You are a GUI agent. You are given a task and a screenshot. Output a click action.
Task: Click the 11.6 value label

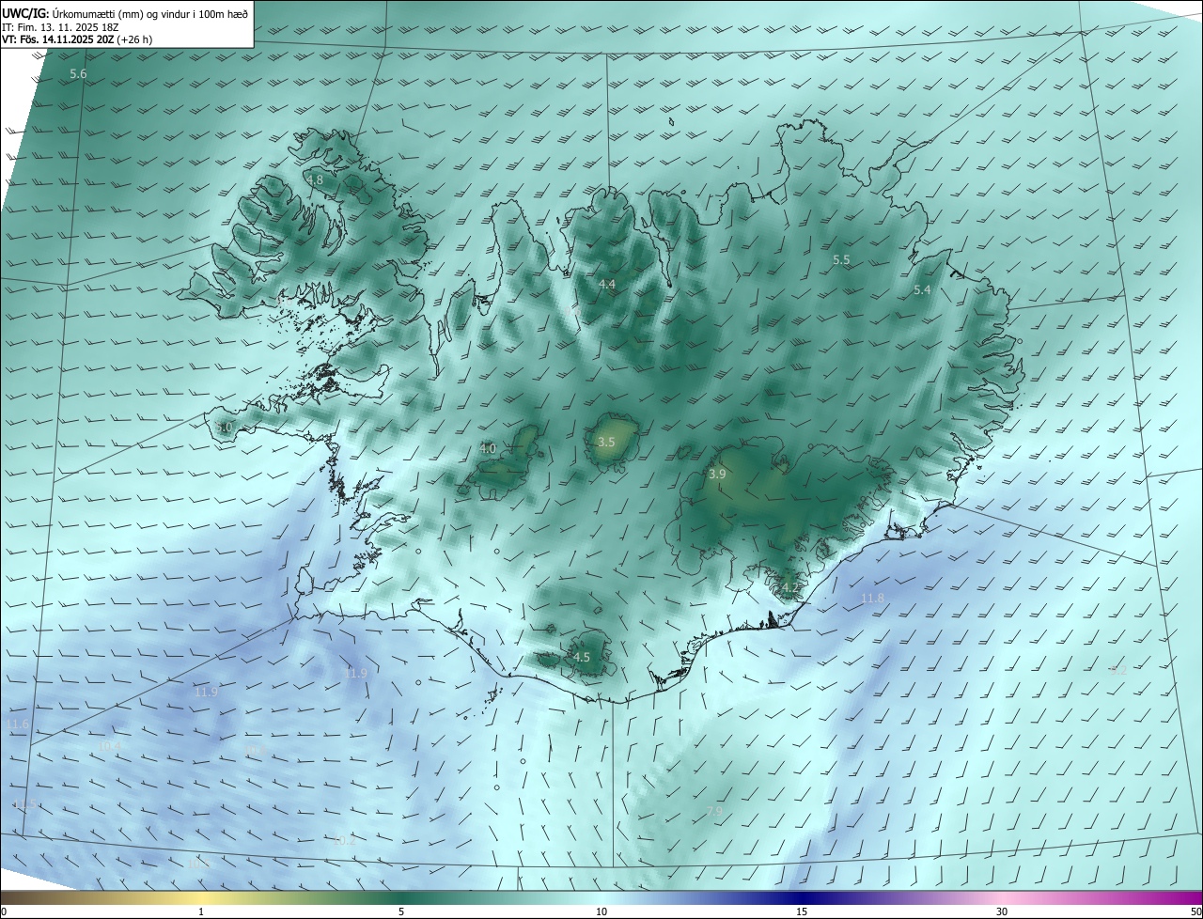pyautogui.click(x=18, y=724)
